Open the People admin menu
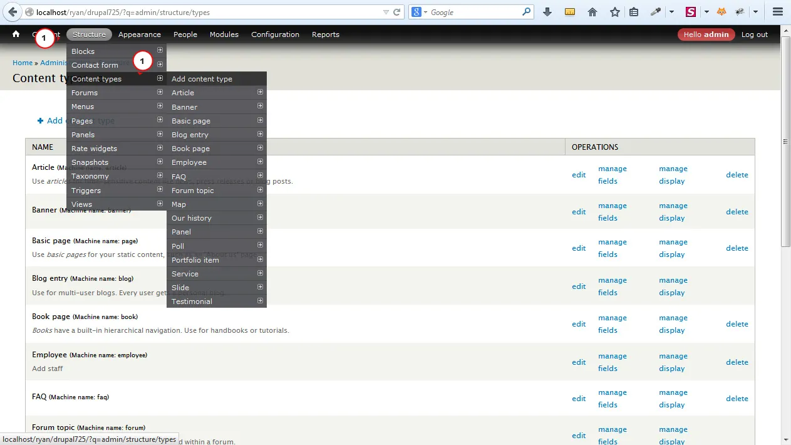 point(185,34)
